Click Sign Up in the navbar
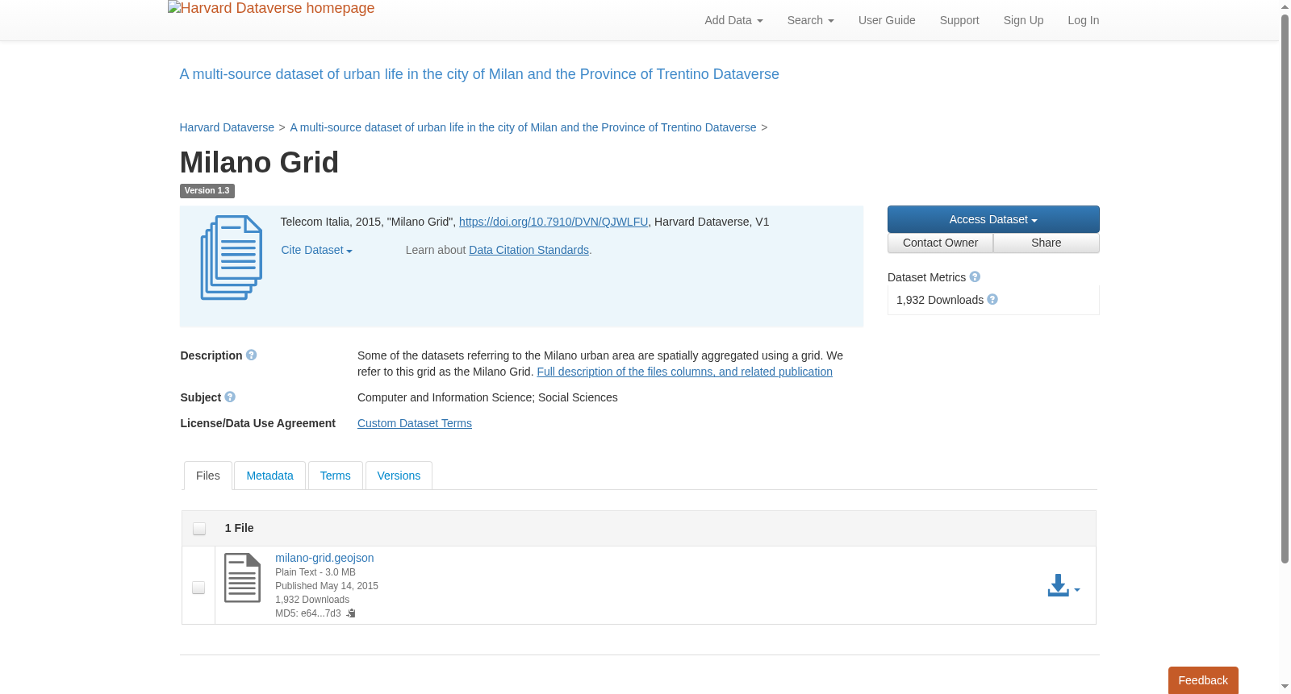 [1023, 20]
